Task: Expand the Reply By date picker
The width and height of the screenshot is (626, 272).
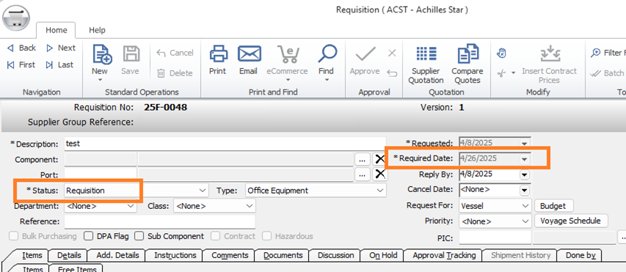Action: click(524, 174)
